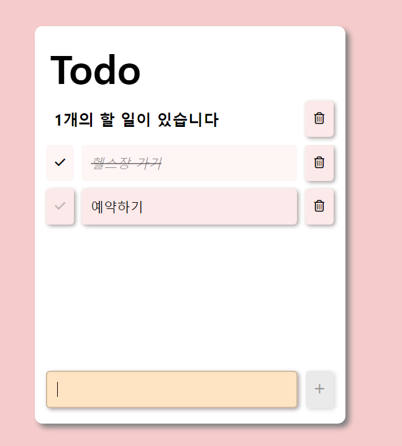The image size is (402, 446).
Task: Click the 1개의 할 일이 있습니다 counter text
Action: pos(136,119)
